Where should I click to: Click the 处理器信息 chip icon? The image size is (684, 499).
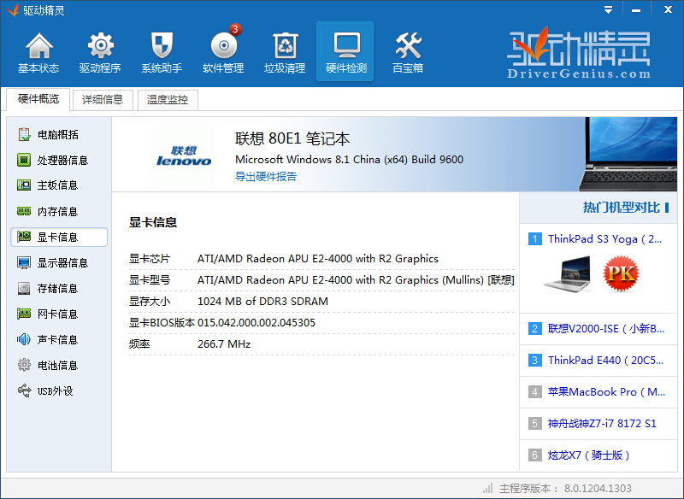pyautogui.click(x=24, y=160)
